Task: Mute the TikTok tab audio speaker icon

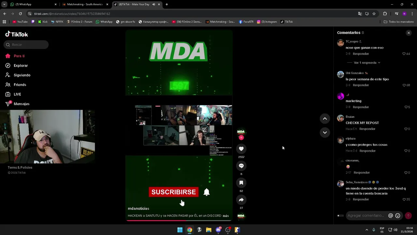Action: point(153,5)
